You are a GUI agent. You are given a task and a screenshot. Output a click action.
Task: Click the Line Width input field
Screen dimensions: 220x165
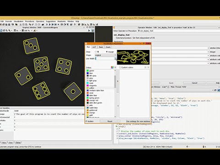point(104,59)
